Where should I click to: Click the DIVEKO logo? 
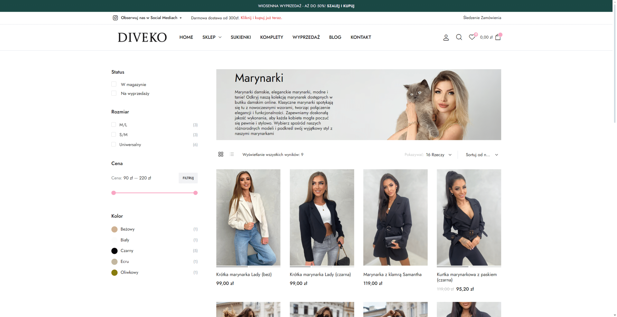click(x=142, y=37)
